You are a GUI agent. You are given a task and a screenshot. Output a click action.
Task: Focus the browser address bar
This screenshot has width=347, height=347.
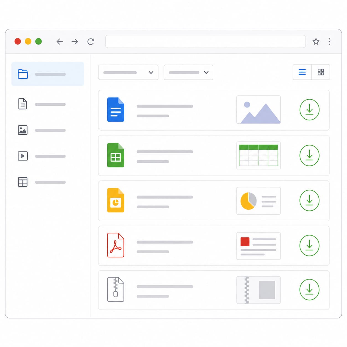pyautogui.click(x=205, y=42)
